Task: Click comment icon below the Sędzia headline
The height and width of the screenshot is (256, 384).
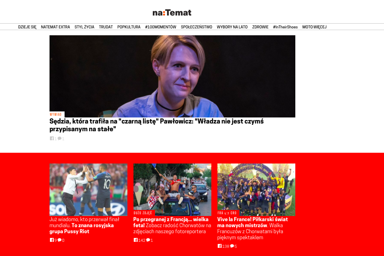Action: point(59,138)
